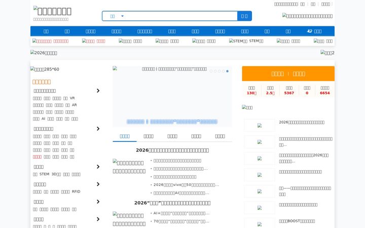The width and height of the screenshot is (365, 228).
Task: Expand sidebar category containing the red link
Action: tap(98, 129)
